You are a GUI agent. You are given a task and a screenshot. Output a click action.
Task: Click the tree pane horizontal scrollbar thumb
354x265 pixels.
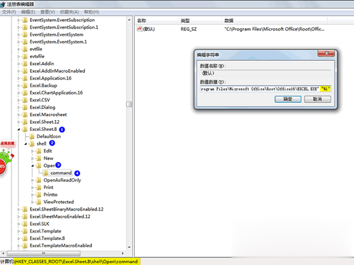pyautogui.click(x=43, y=254)
